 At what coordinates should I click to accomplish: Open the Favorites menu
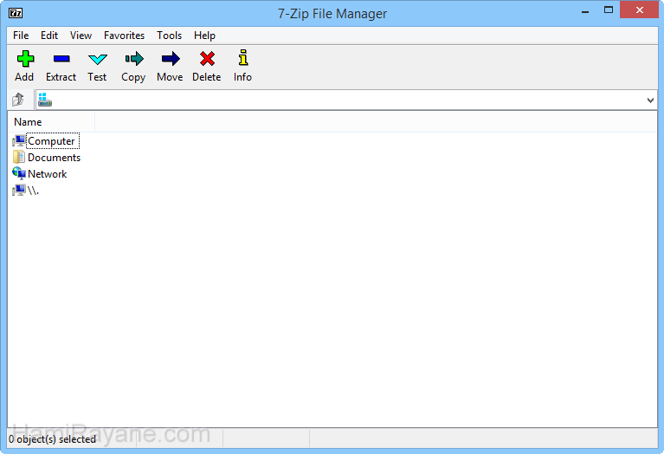tap(124, 36)
